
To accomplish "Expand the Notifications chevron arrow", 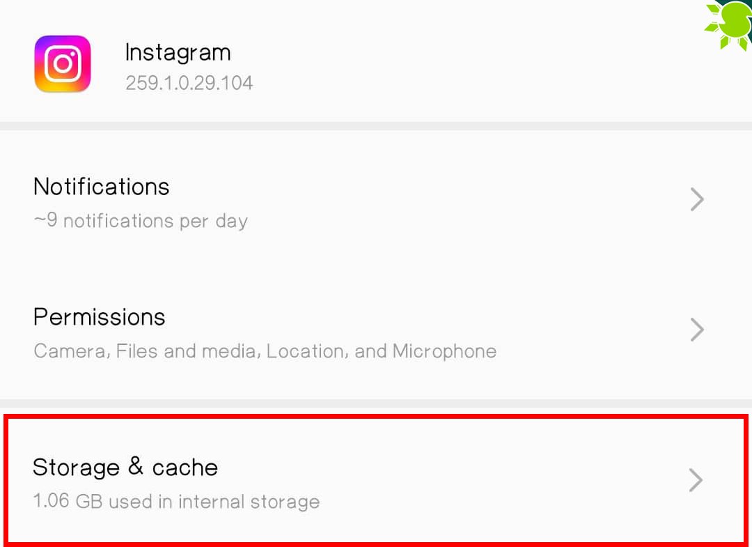I will tap(696, 199).
